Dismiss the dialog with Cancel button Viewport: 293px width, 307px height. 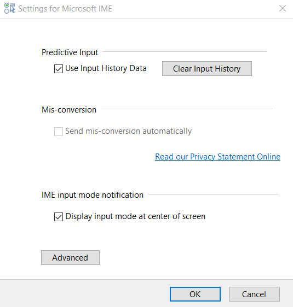[254, 294]
